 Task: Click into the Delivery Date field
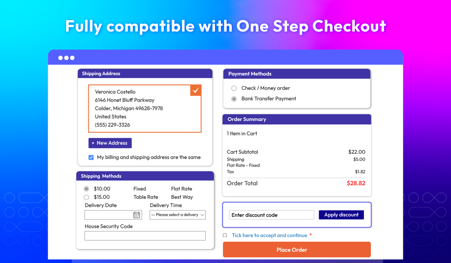pyautogui.click(x=108, y=215)
